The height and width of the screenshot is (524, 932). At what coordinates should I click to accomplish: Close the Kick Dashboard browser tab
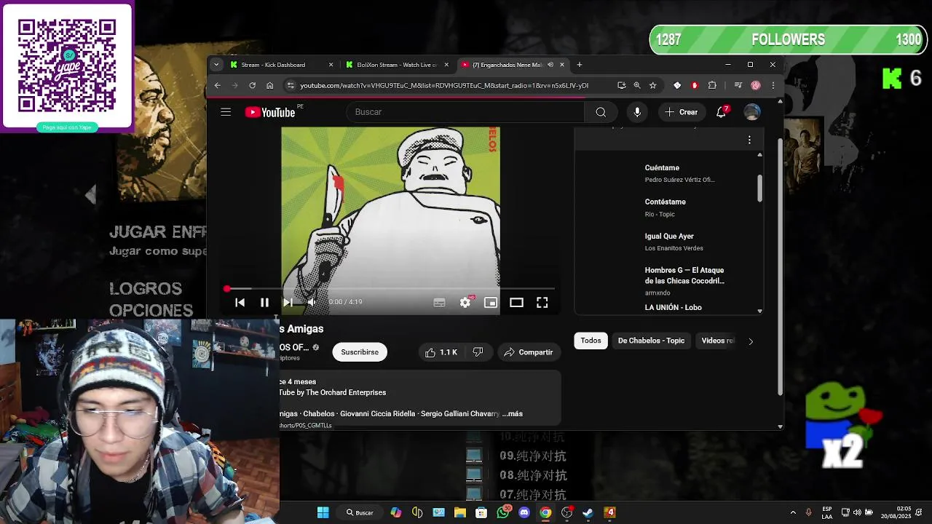pos(331,65)
